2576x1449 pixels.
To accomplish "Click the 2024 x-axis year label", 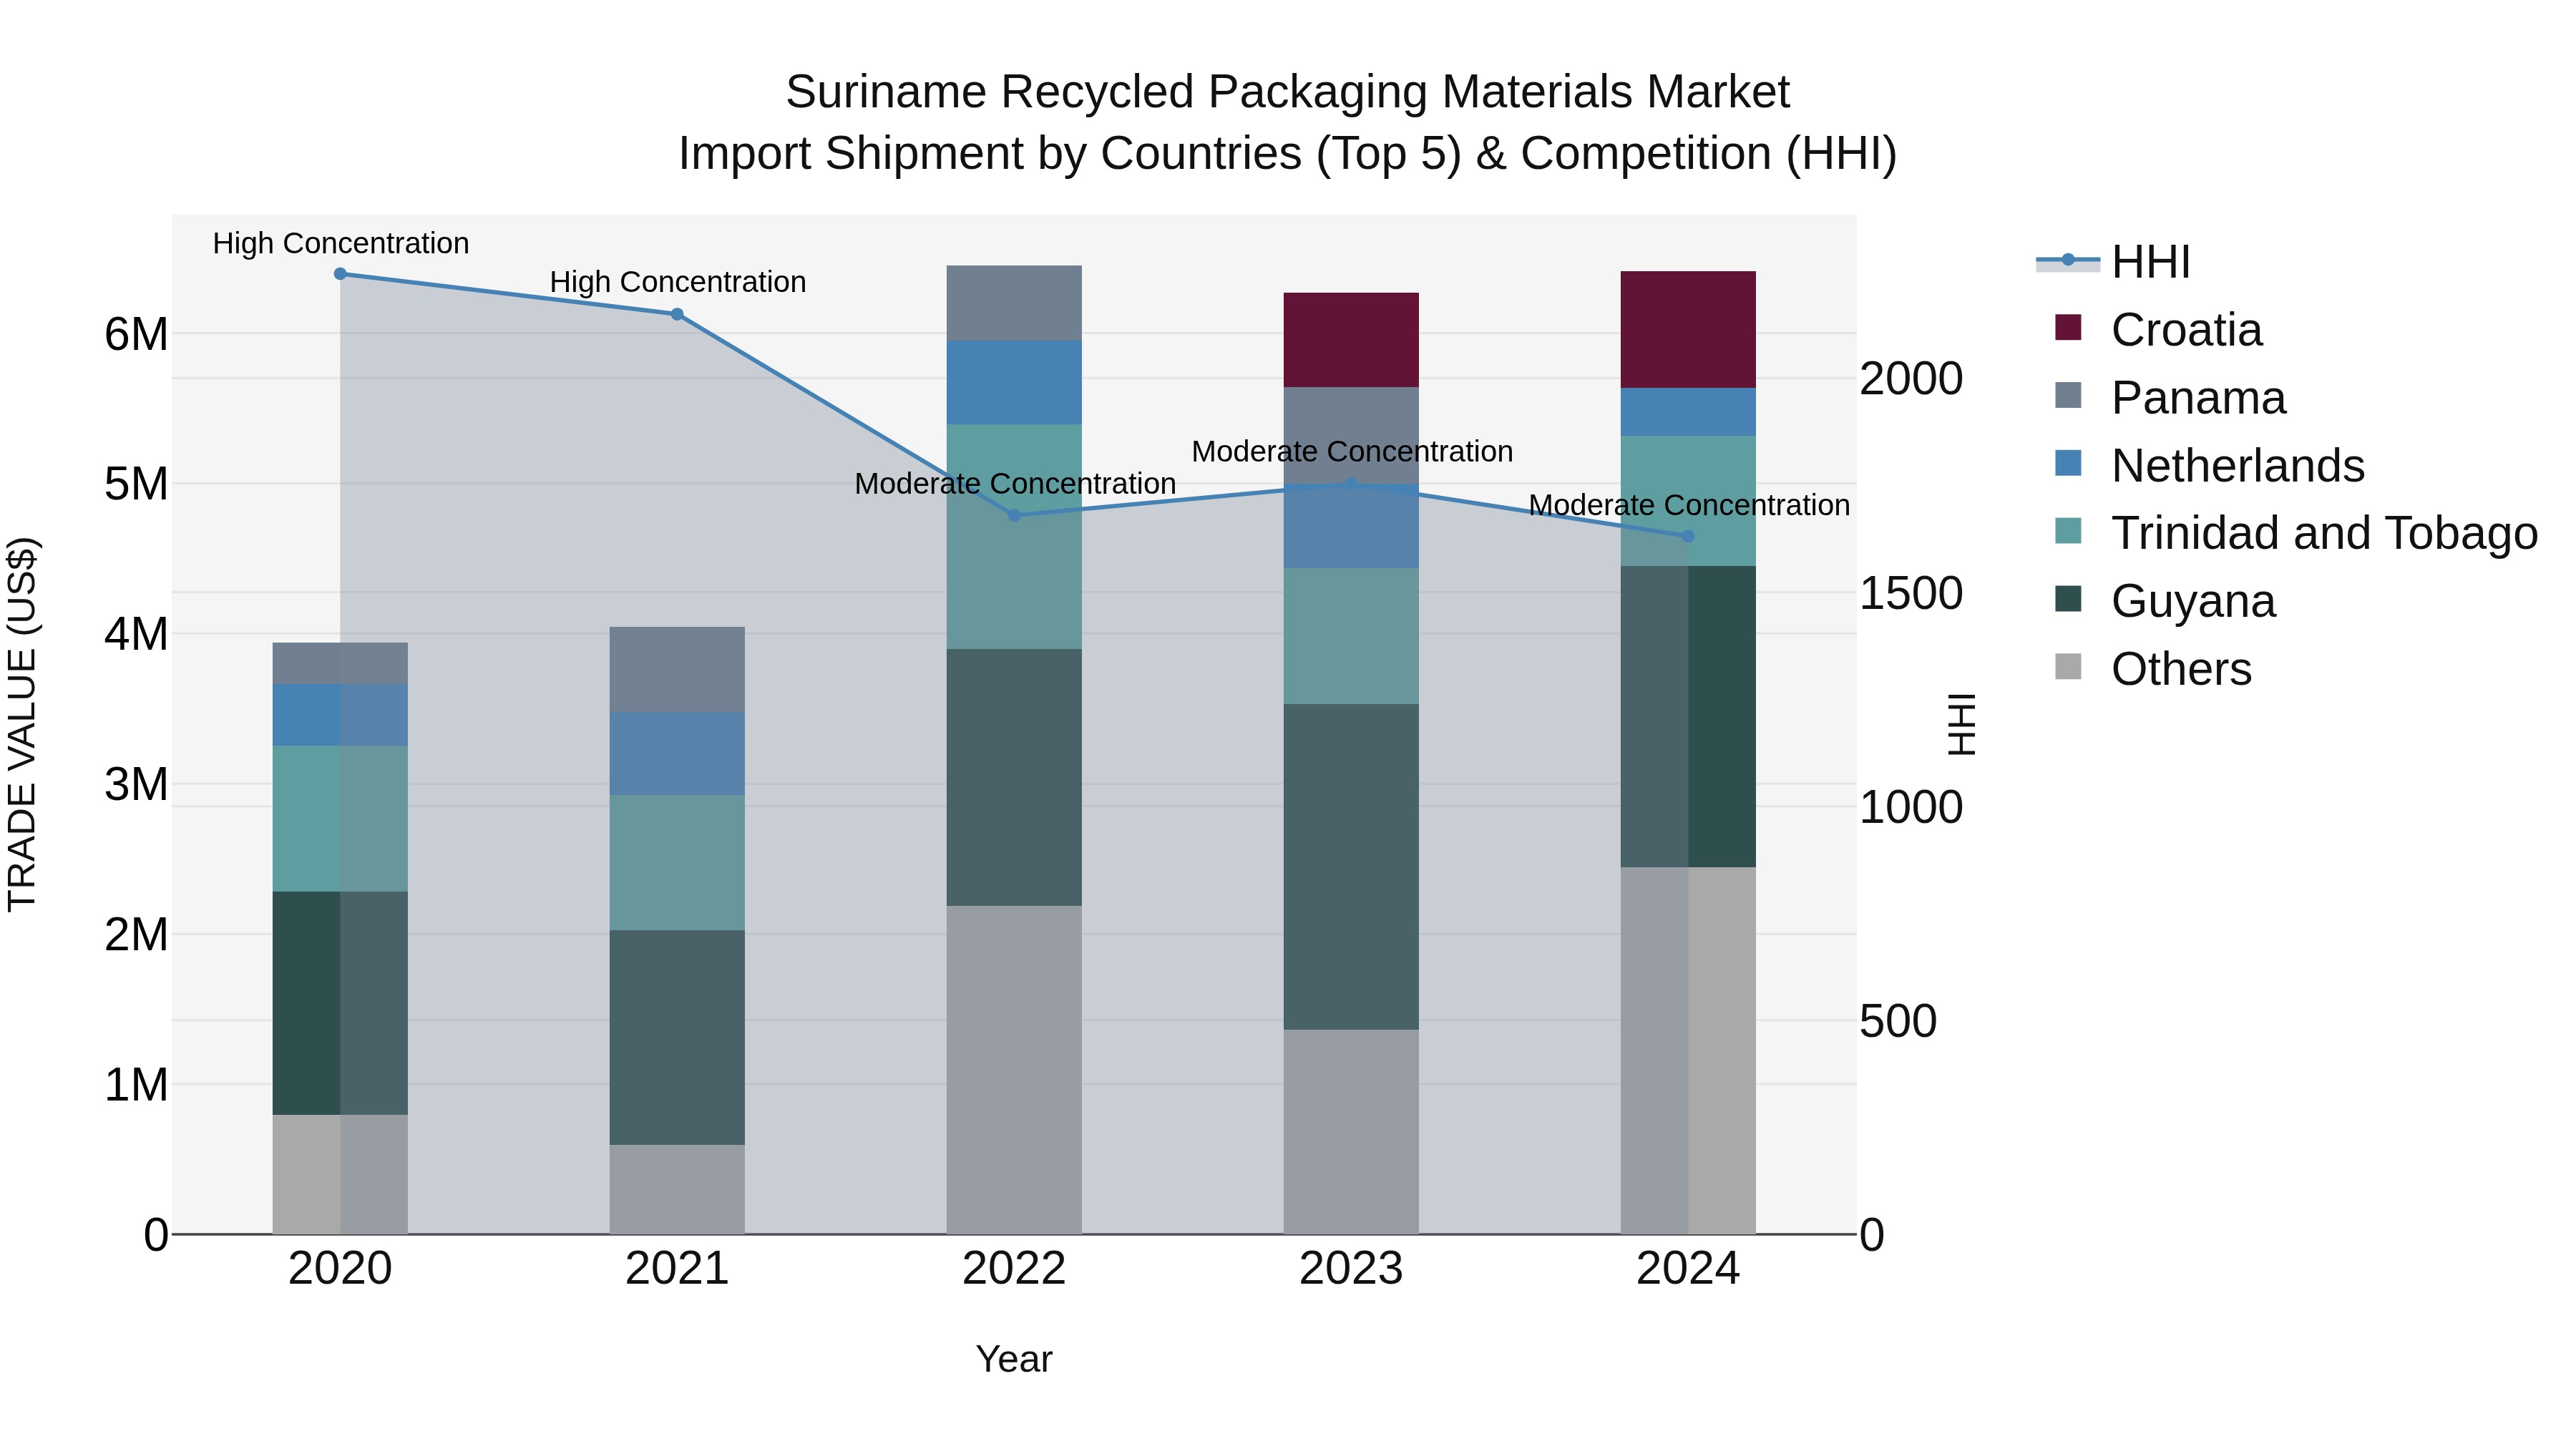I will pyautogui.click(x=1688, y=1269).
